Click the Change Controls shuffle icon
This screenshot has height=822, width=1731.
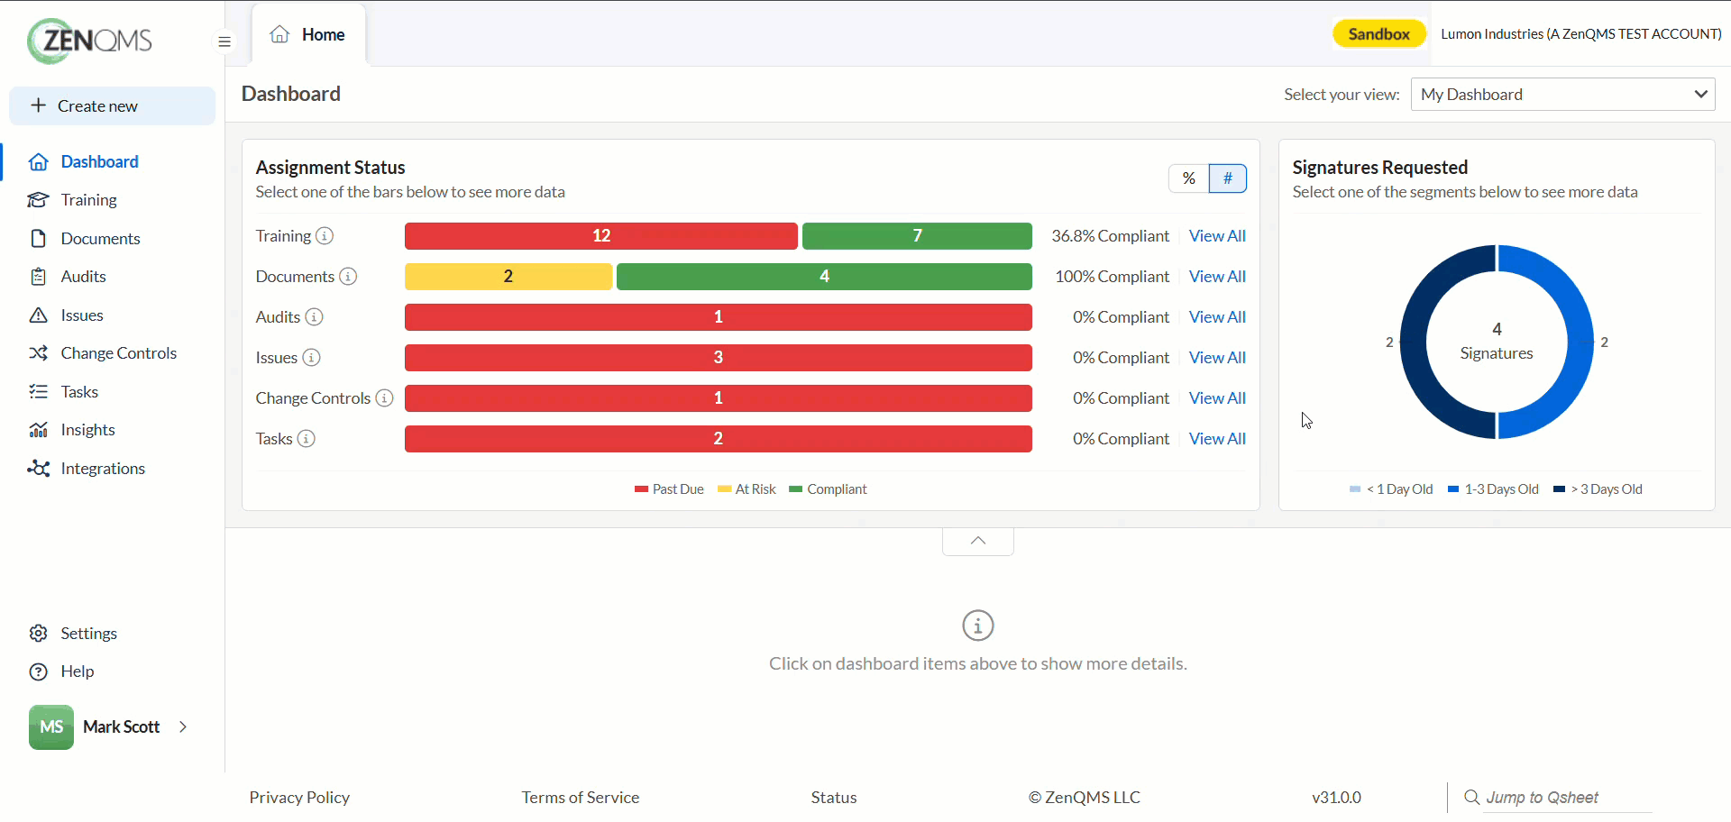pos(38,353)
